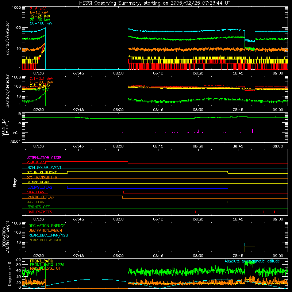Click the magenta GOES spike near 08:50
This screenshot has width=292, height=292.
point(253,131)
